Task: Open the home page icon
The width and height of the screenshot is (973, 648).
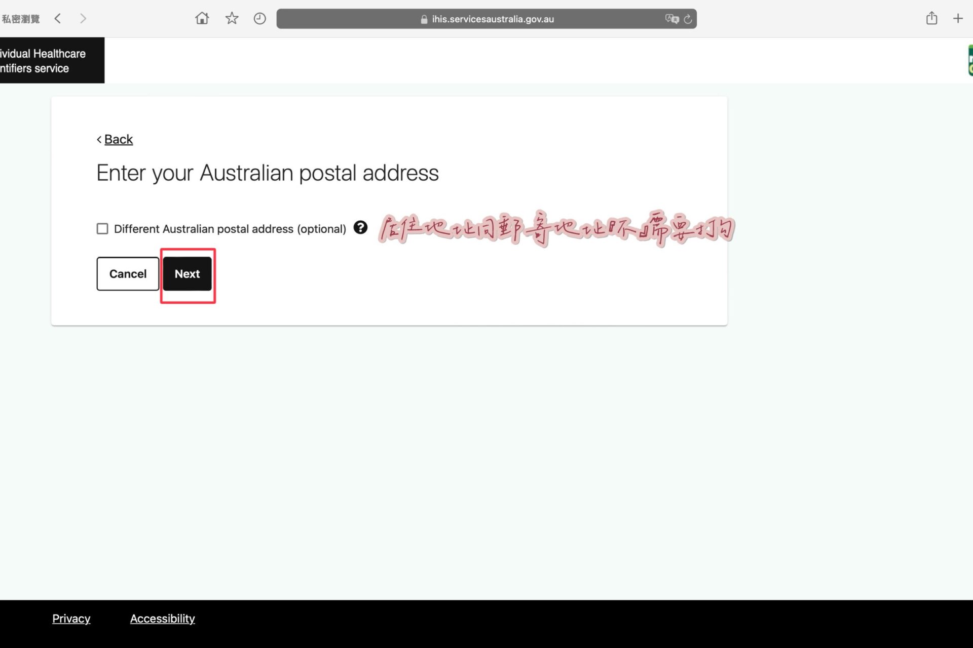Action: [202, 19]
